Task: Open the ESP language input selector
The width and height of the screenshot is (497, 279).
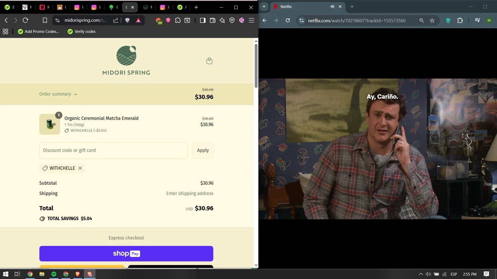Action: [454, 274]
